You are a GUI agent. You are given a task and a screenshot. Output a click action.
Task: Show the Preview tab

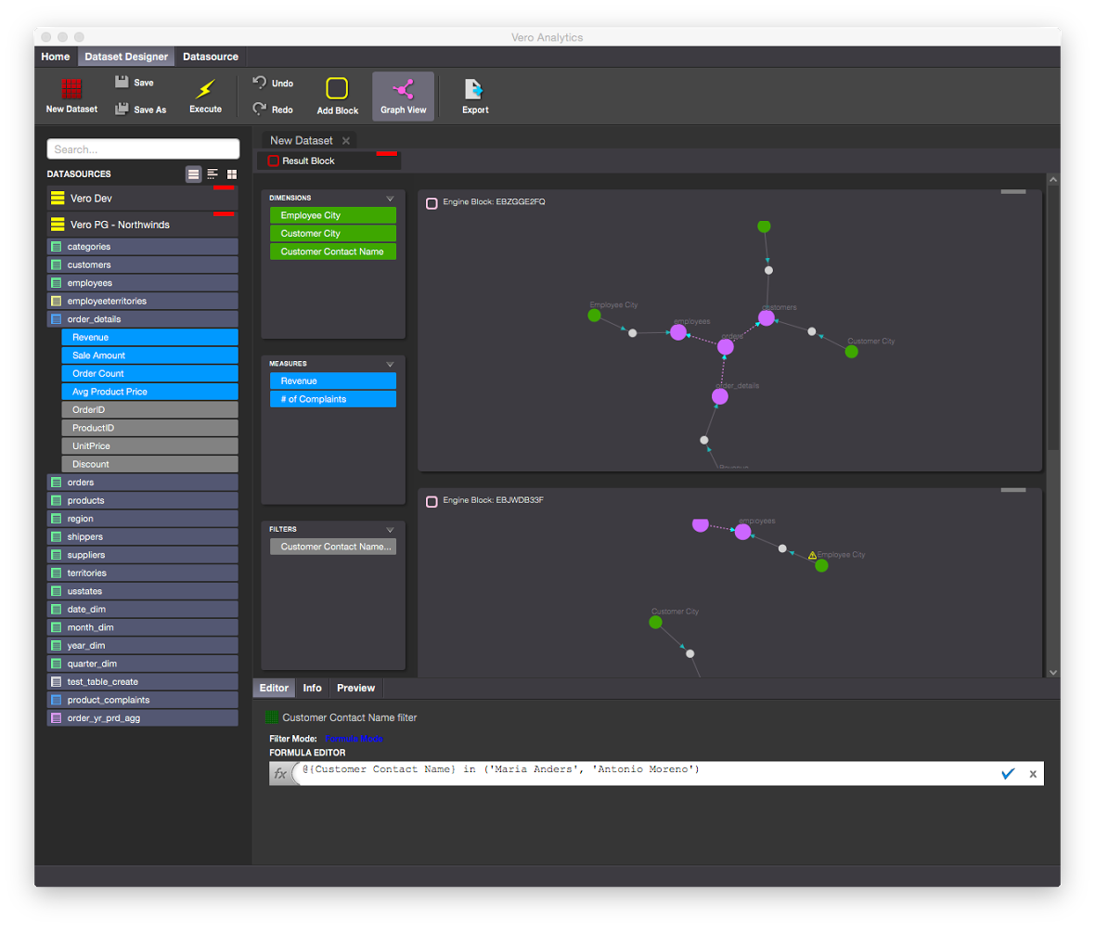click(355, 688)
